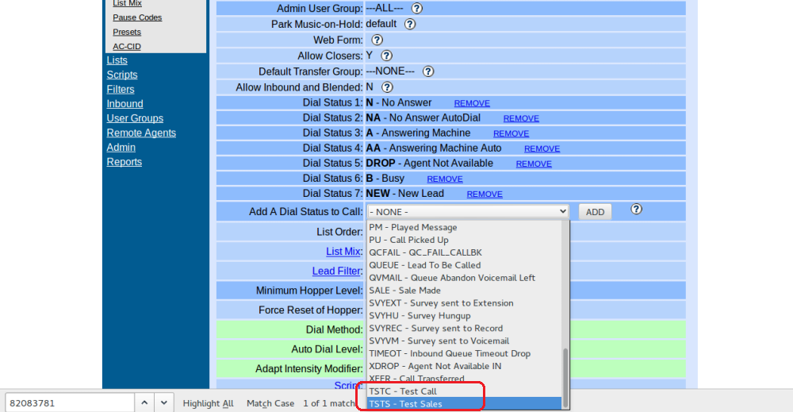The width and height of the screenshot is (793, 412).
Task: Click the Dial Method label
Action: click(335, 330)
